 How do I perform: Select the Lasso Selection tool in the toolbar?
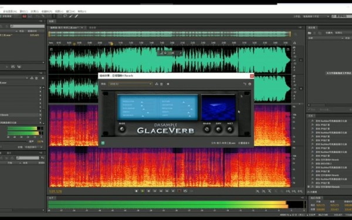coord(65,16)
